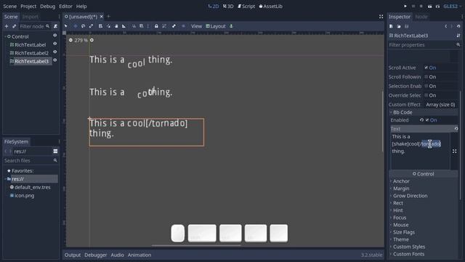Click the pan mode hand icon

coord(116,26)
